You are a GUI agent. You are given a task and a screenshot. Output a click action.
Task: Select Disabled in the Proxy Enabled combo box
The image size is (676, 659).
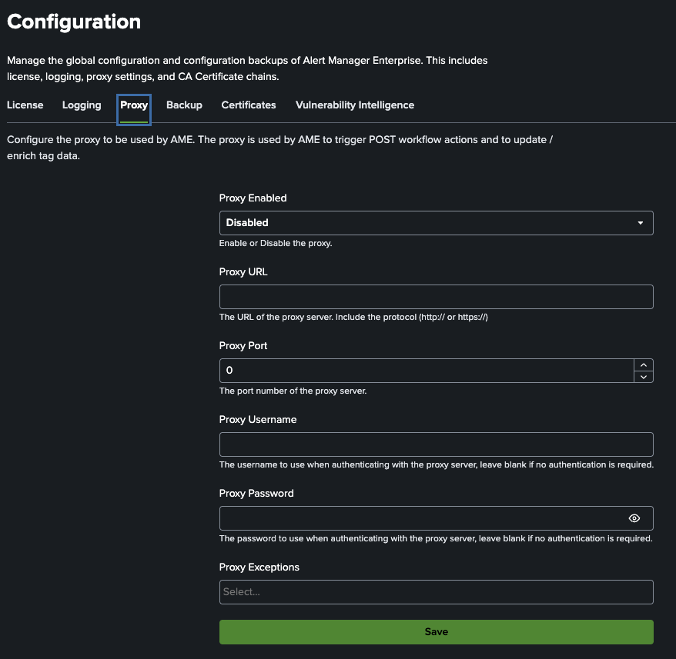[x=436, y=222]
